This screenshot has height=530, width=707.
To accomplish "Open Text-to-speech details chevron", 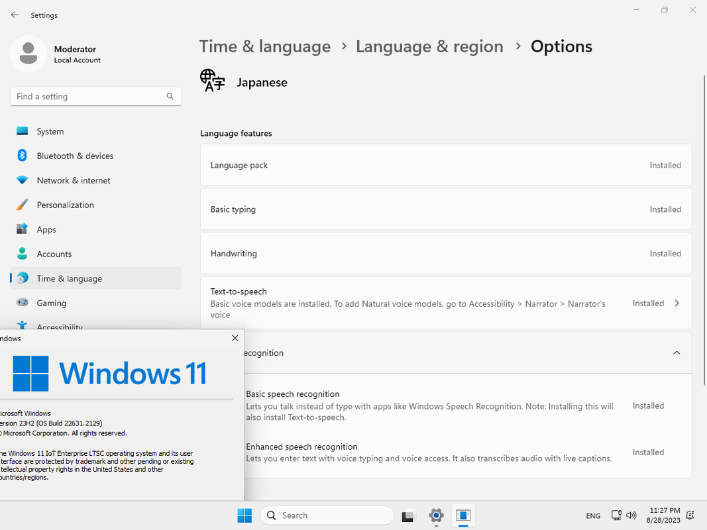I will (x=677, y=303).
